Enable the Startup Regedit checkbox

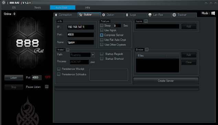pos(102,54)
